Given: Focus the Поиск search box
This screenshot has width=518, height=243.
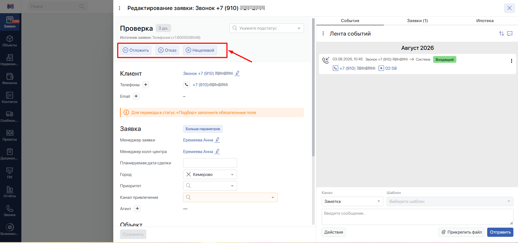Looking at the screenshot, I should [58, 6].
